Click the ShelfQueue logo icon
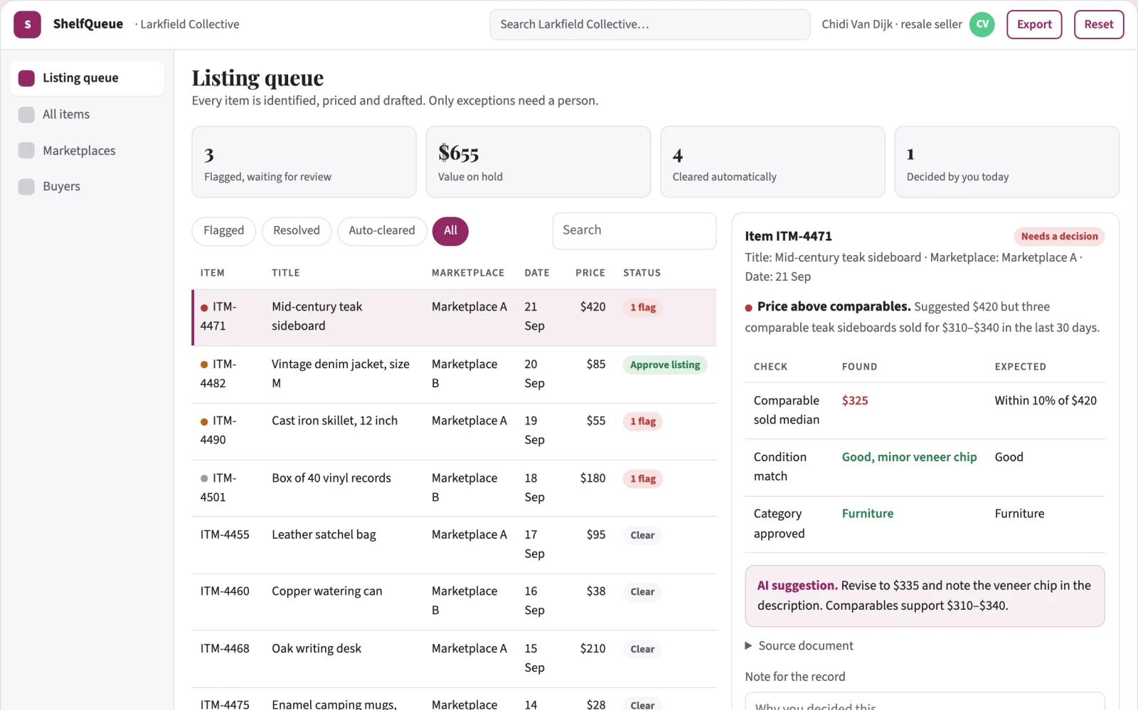The height and width of the screenshot is (710, 1138). [27, 24]
